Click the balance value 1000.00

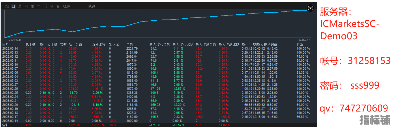[x=131, y=121]
